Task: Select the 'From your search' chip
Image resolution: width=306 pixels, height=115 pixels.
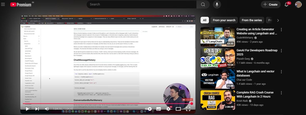Action: (224, 20)
